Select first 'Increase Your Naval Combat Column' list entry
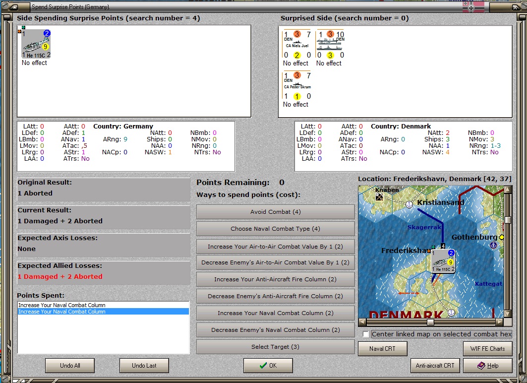 coord(62,305)
